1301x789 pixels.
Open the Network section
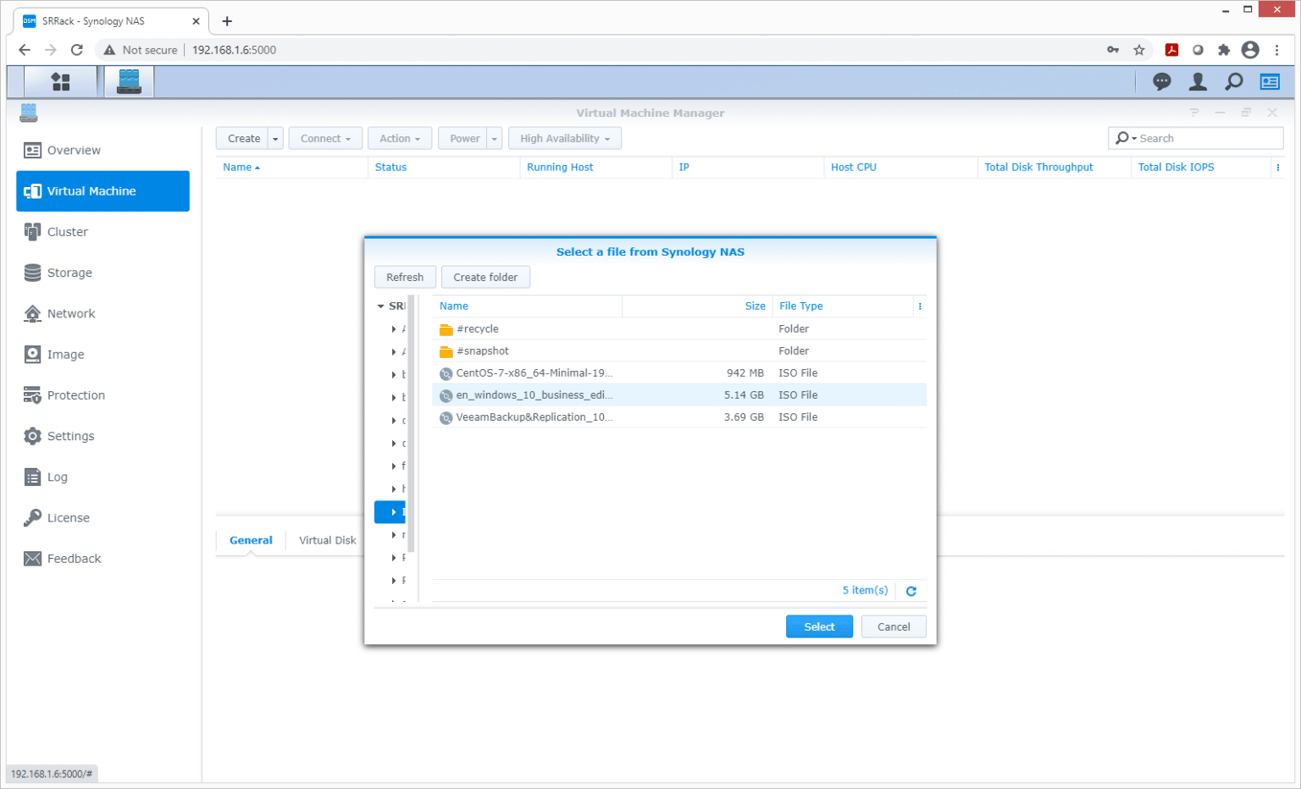point(102,314)
